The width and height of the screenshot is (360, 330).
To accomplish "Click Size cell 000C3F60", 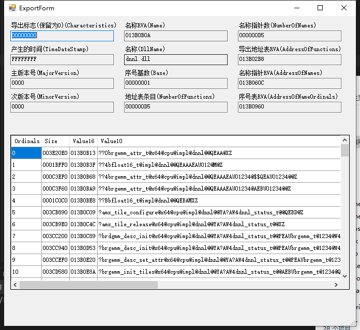I will (x=55, y=188).
